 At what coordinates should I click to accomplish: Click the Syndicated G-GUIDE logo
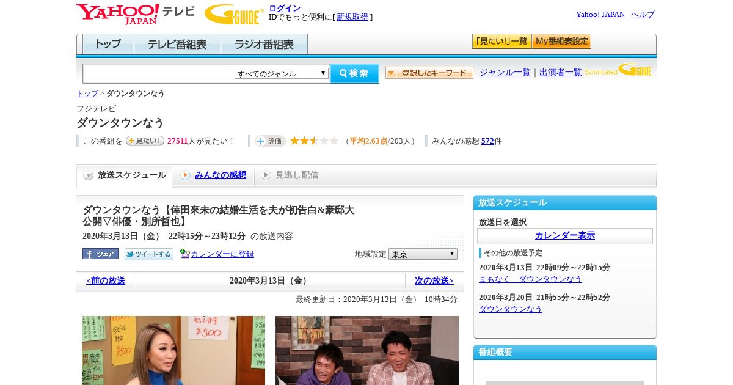pyautogui.click(x=618, y=70)
